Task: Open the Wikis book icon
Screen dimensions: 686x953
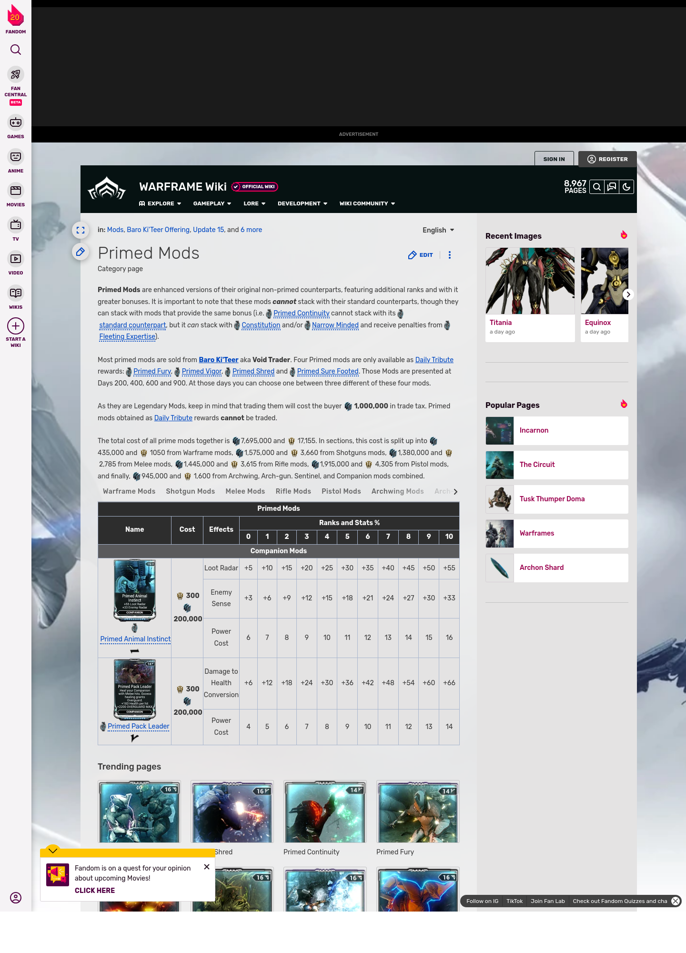Action: 16,293
